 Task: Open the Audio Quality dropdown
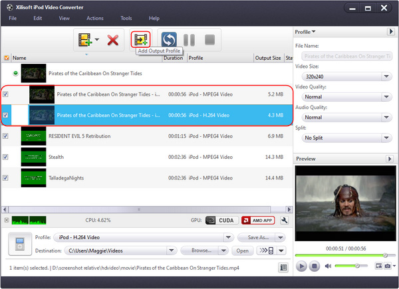(x=345, y=117)
